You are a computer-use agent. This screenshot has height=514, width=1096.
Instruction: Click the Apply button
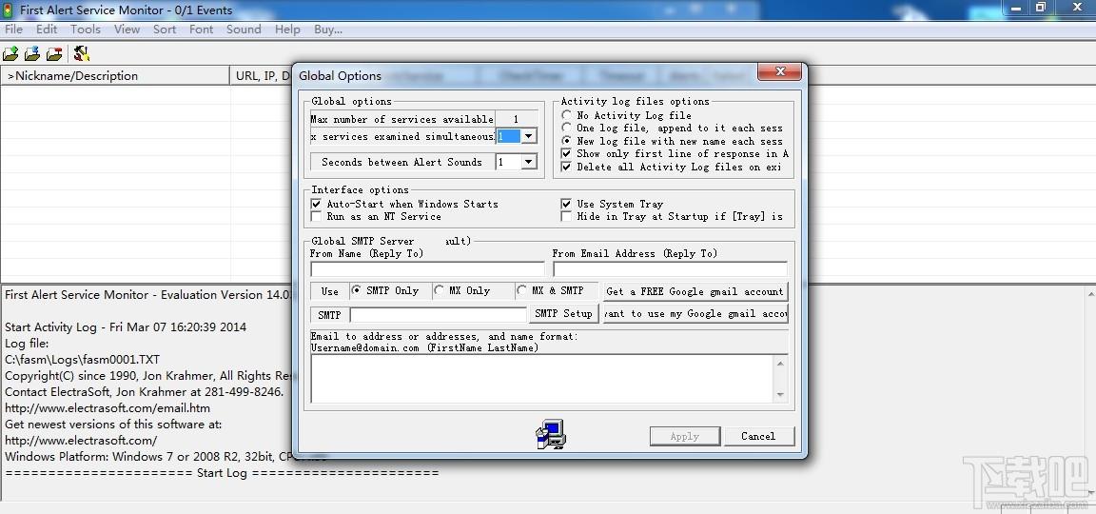pos(684,436)
